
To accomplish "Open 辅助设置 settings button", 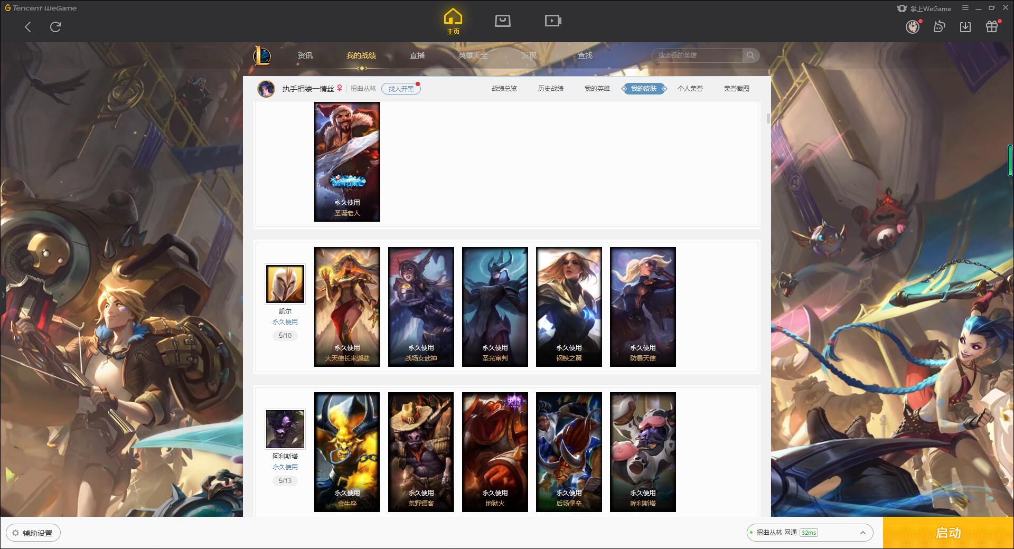I will coord(33,533).
